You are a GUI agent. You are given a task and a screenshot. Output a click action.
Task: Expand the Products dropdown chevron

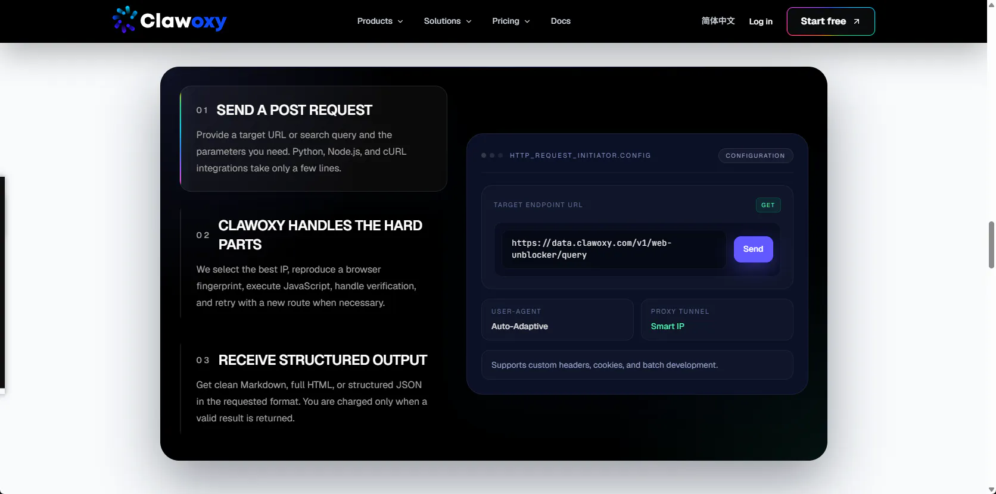[x=400, y=21]
